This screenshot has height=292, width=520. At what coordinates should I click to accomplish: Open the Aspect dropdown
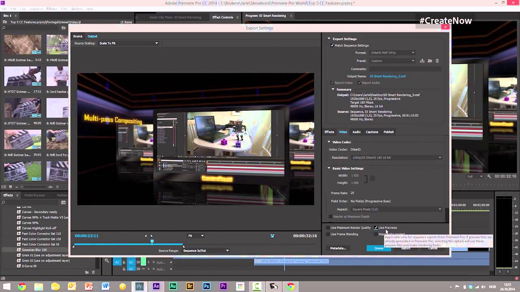tap(396, 209)
